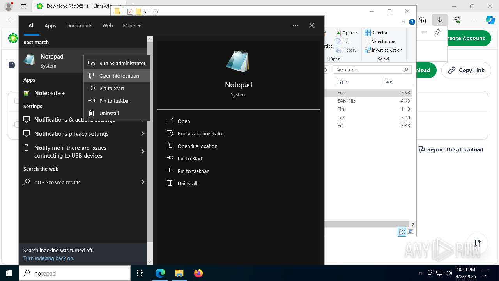This screenshot has height=281, width=499.
Task: Choose Open file location in context menu
Action: click(117, 76)
